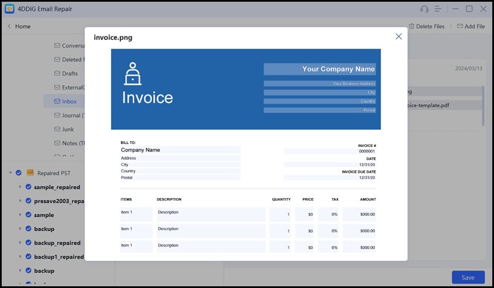494x288 pixels.
Task: Toggle the Repaired PST checkbox
Action: pyautogui.click(x=19, y=173)
